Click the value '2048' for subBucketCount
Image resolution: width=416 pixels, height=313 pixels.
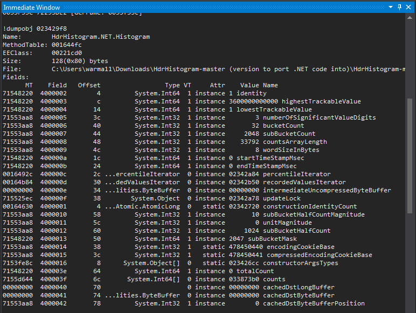click(252, 134)
